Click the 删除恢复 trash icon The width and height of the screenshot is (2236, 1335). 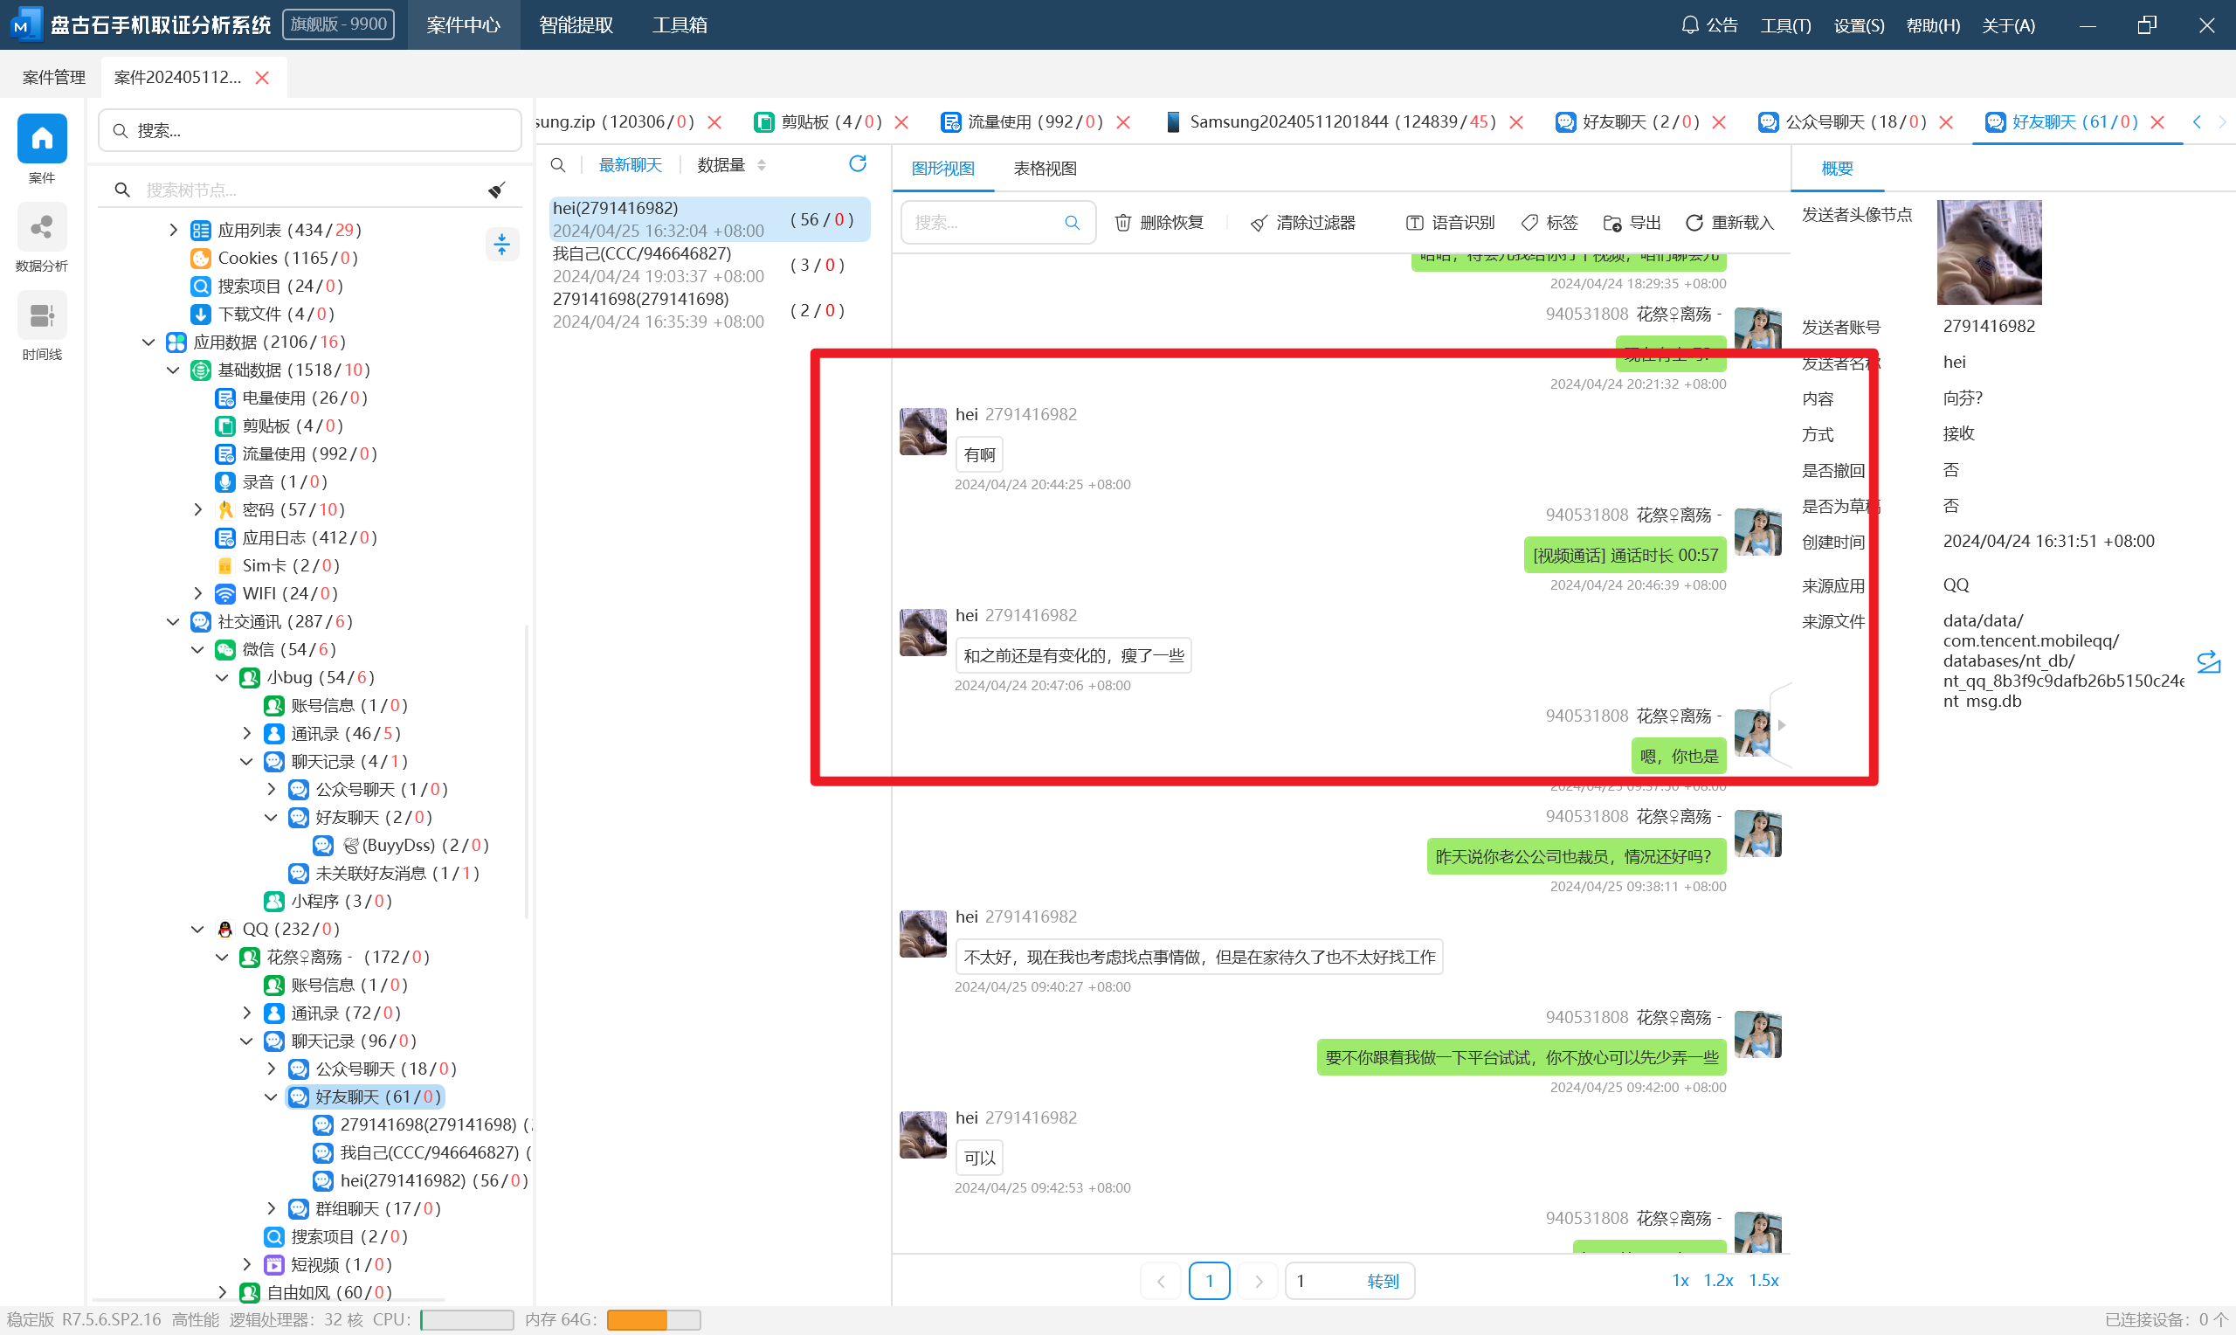coord(1123,222)
